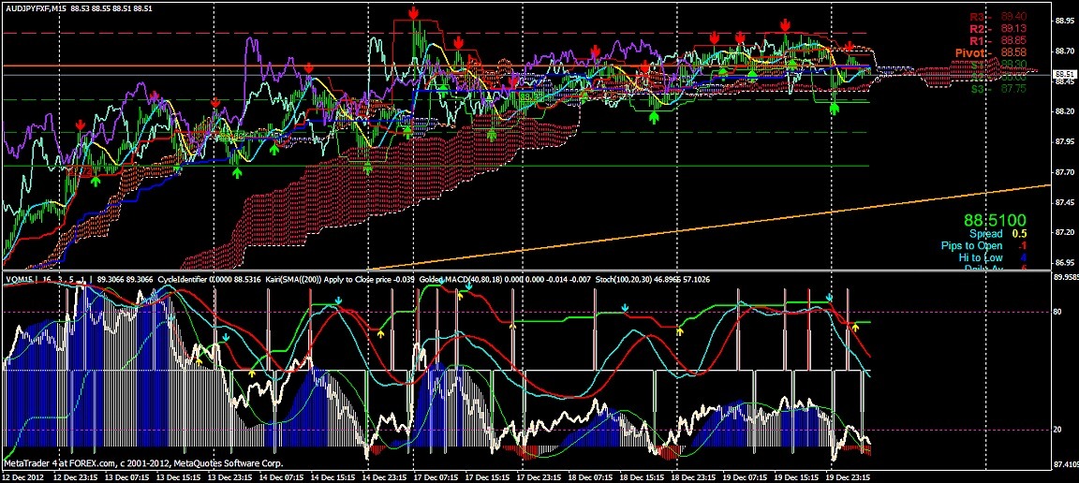The width and height of the screenshot is (1079, 483).
Task: Click the 20 level label of the indicator
Action: coord(1057,430)
